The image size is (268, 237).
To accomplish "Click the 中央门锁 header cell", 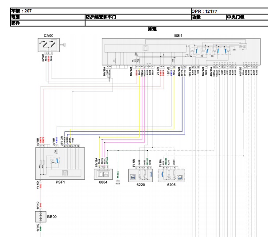I will point(247,17).
